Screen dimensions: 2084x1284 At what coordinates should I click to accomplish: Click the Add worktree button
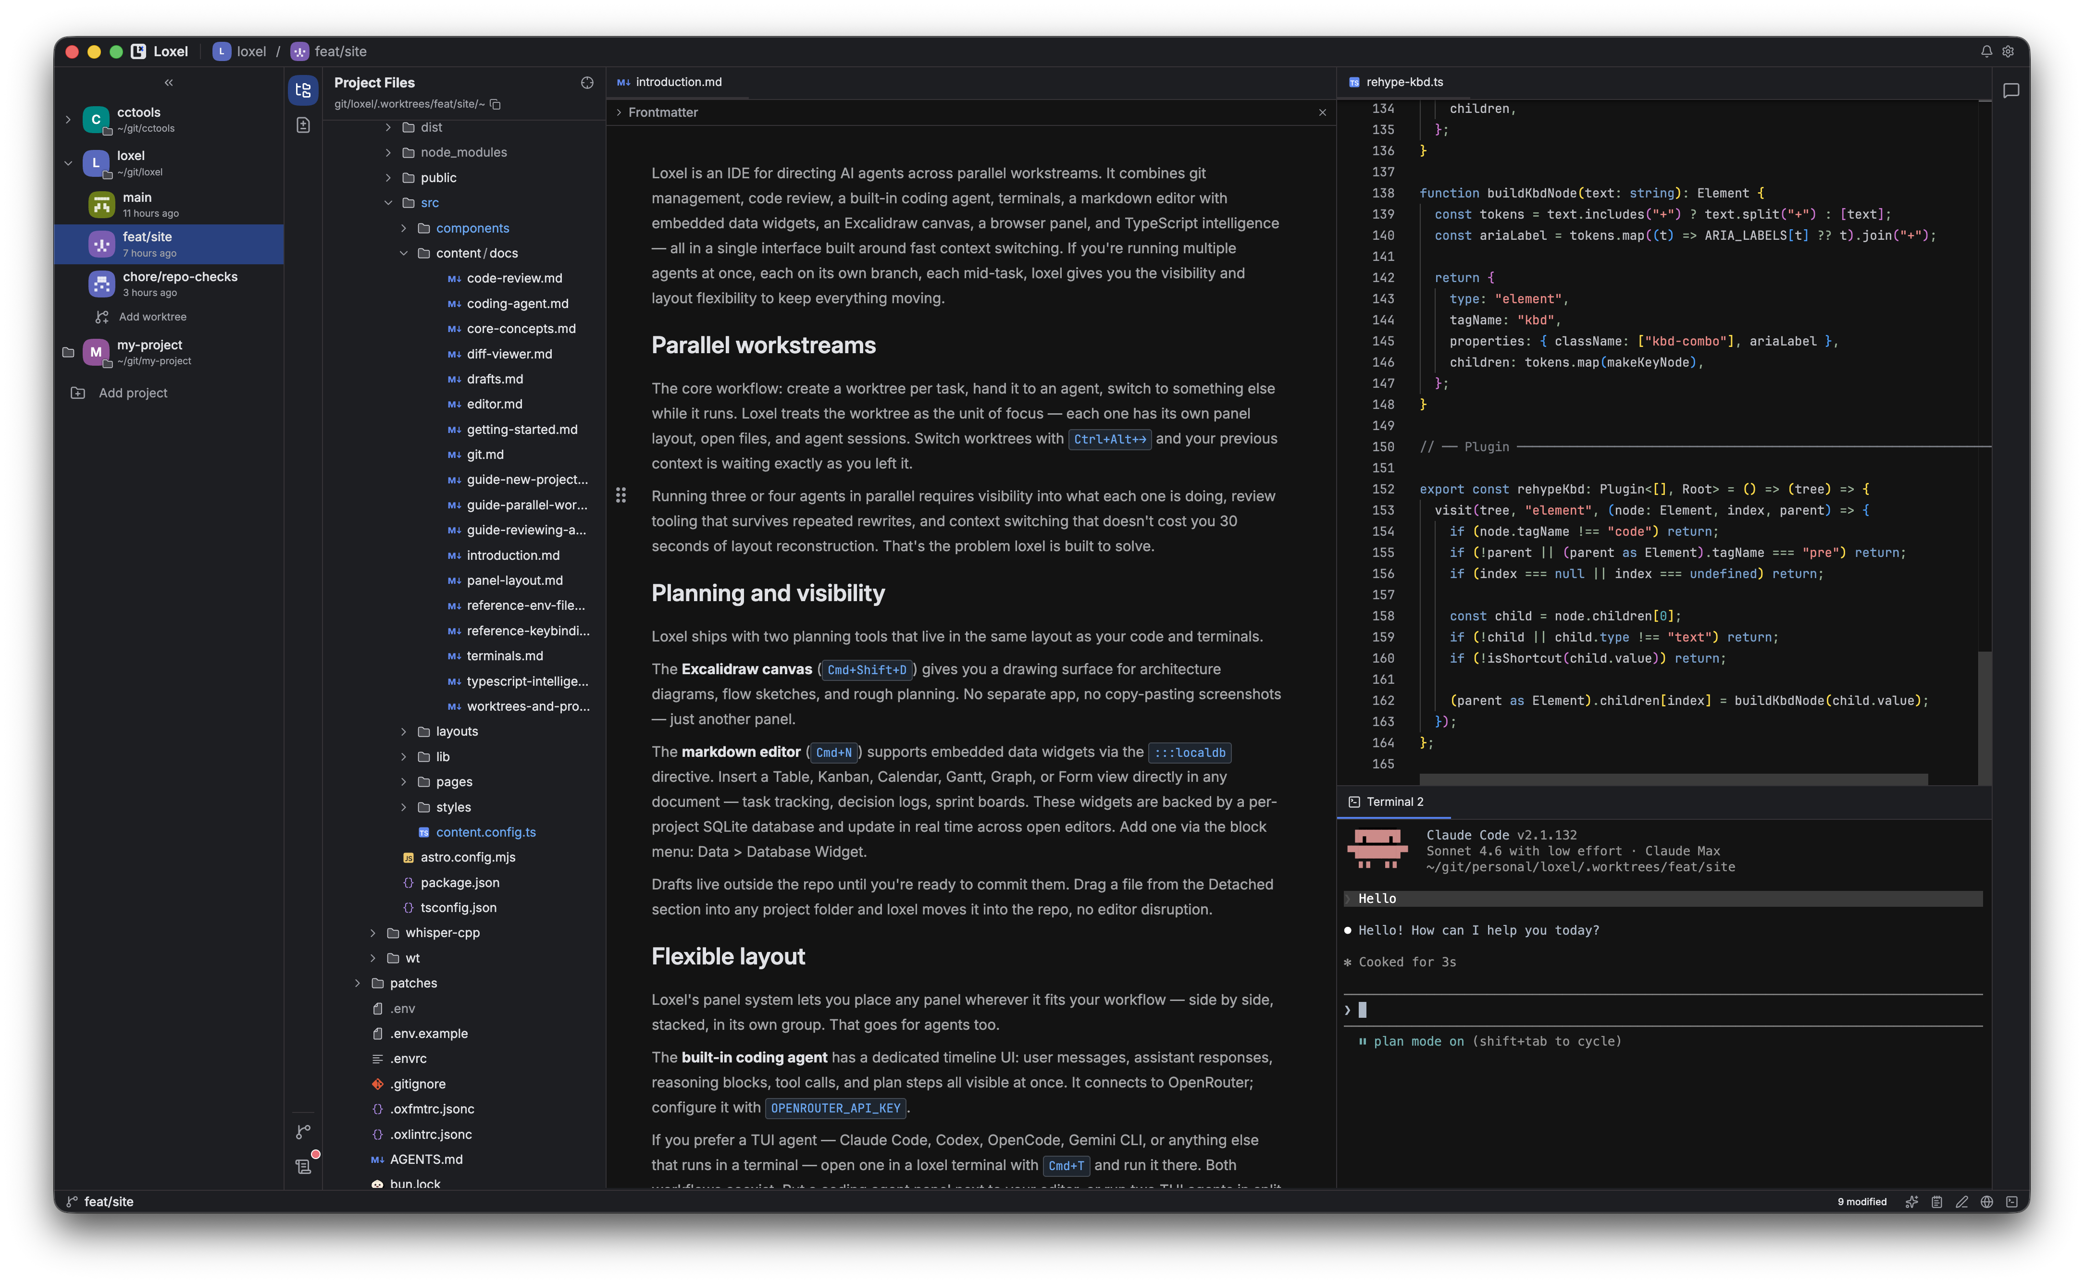pos(141,317)
